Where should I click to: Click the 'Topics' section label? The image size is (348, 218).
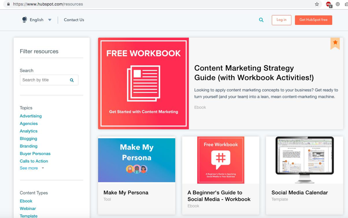coord(26,108)
